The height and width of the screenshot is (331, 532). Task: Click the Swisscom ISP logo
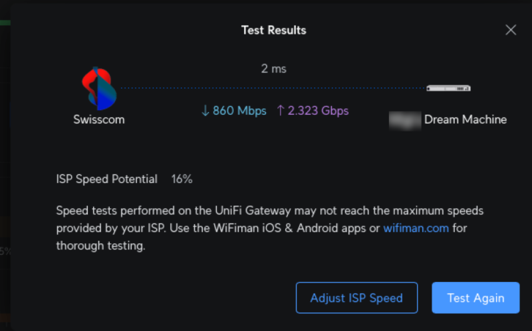click(x=98, y=88)
